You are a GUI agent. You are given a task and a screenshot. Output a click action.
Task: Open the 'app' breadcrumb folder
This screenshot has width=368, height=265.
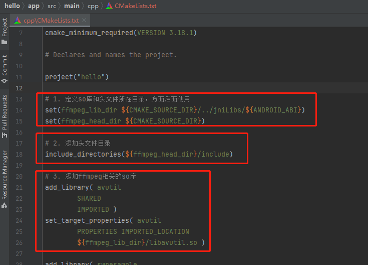point(34,6)
